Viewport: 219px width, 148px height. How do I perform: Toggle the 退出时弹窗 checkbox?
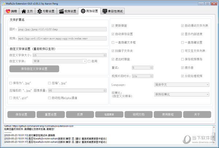point(113,59)
